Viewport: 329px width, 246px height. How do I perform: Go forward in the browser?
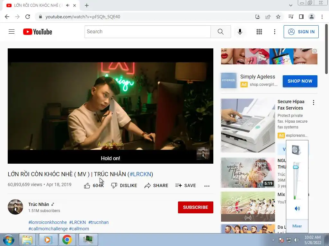tap(17, 17)
